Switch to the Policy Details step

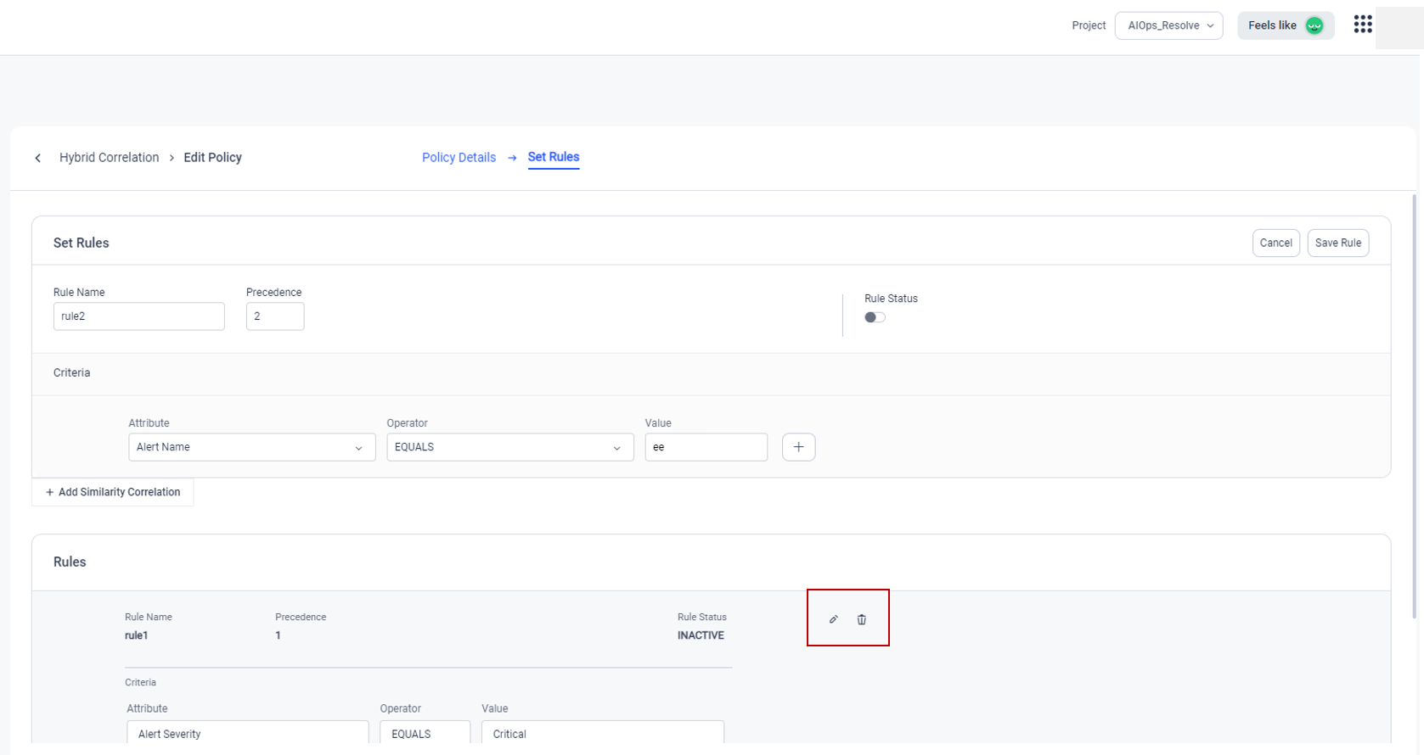pos(459,158)
